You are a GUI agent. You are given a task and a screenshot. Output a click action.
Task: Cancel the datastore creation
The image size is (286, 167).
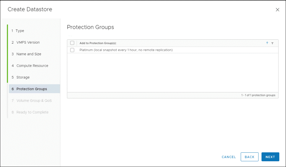[x=228, y=157]
